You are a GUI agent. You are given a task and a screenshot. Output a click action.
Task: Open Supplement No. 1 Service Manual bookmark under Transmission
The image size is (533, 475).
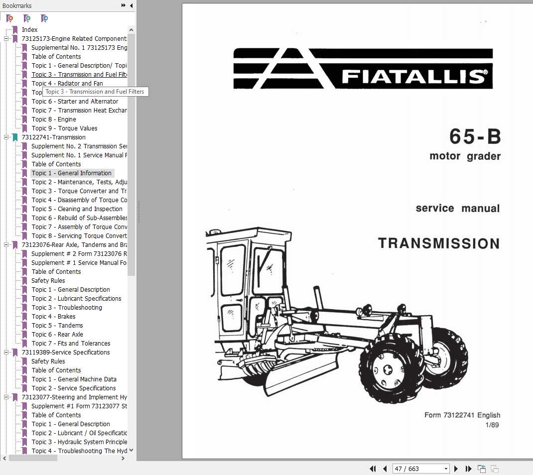click(x=79, y=155)
